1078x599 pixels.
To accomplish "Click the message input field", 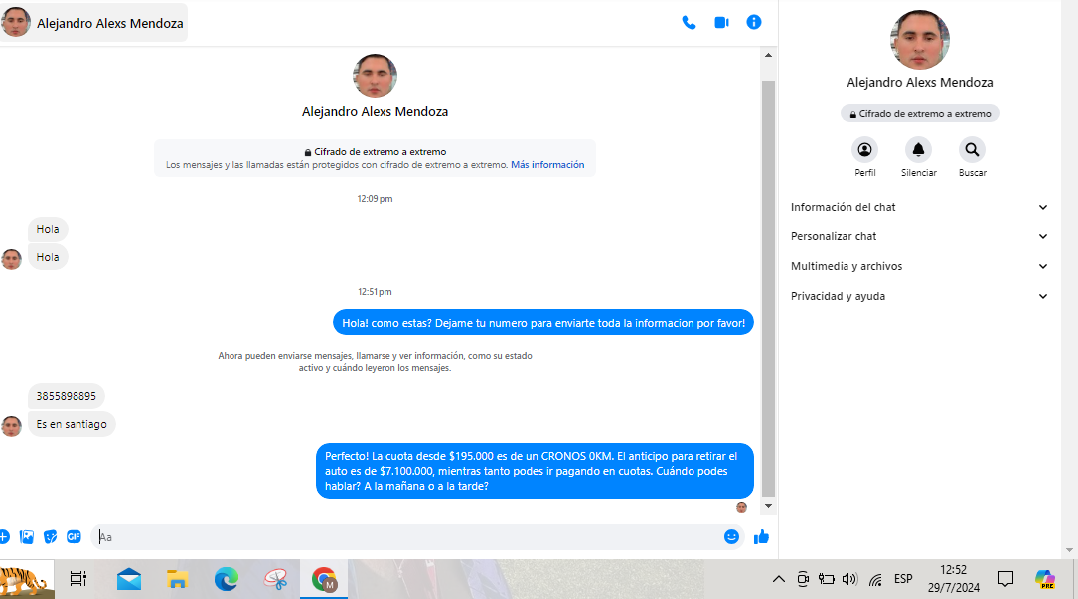I will (407, 537).
